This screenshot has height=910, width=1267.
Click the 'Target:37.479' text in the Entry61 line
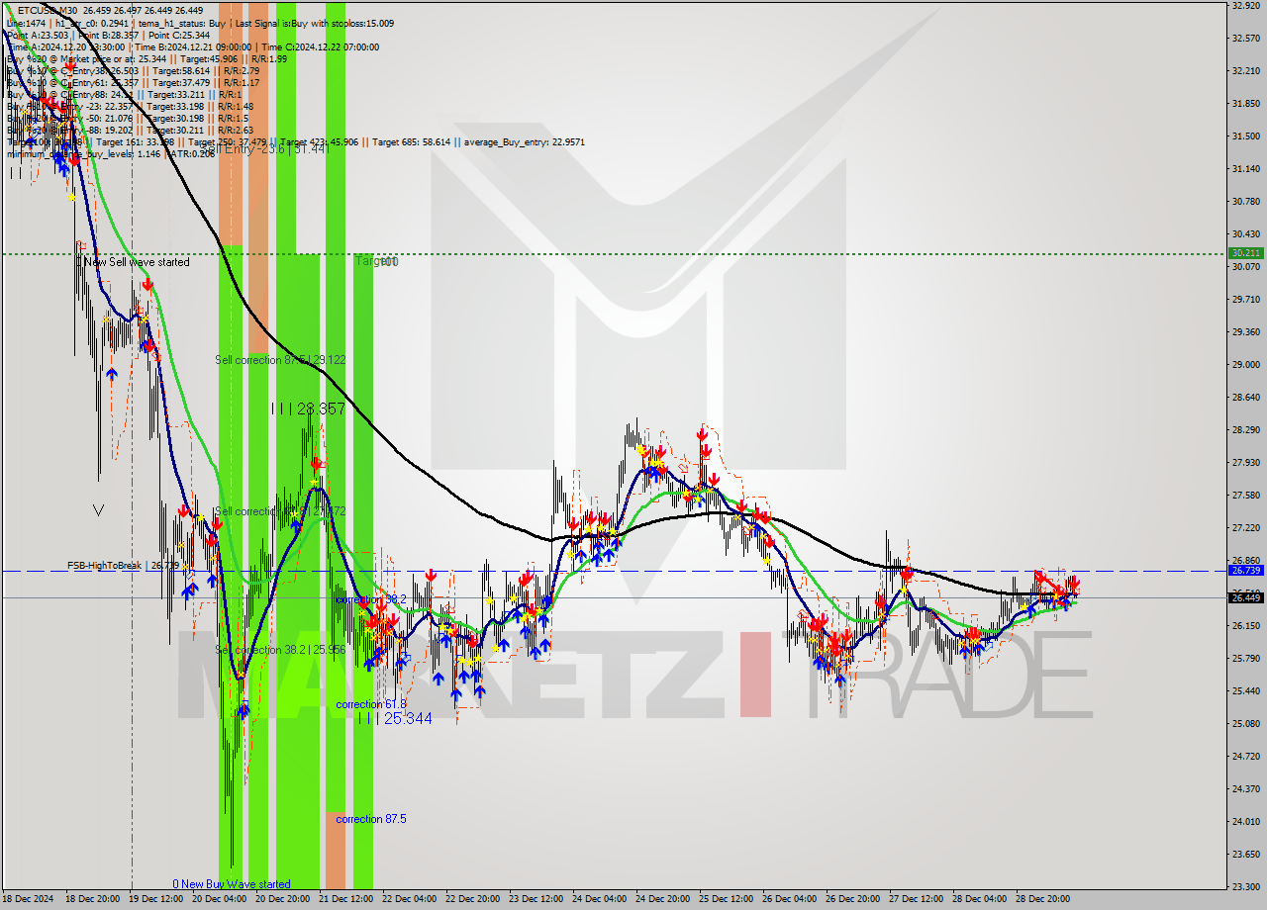(179, 82)
